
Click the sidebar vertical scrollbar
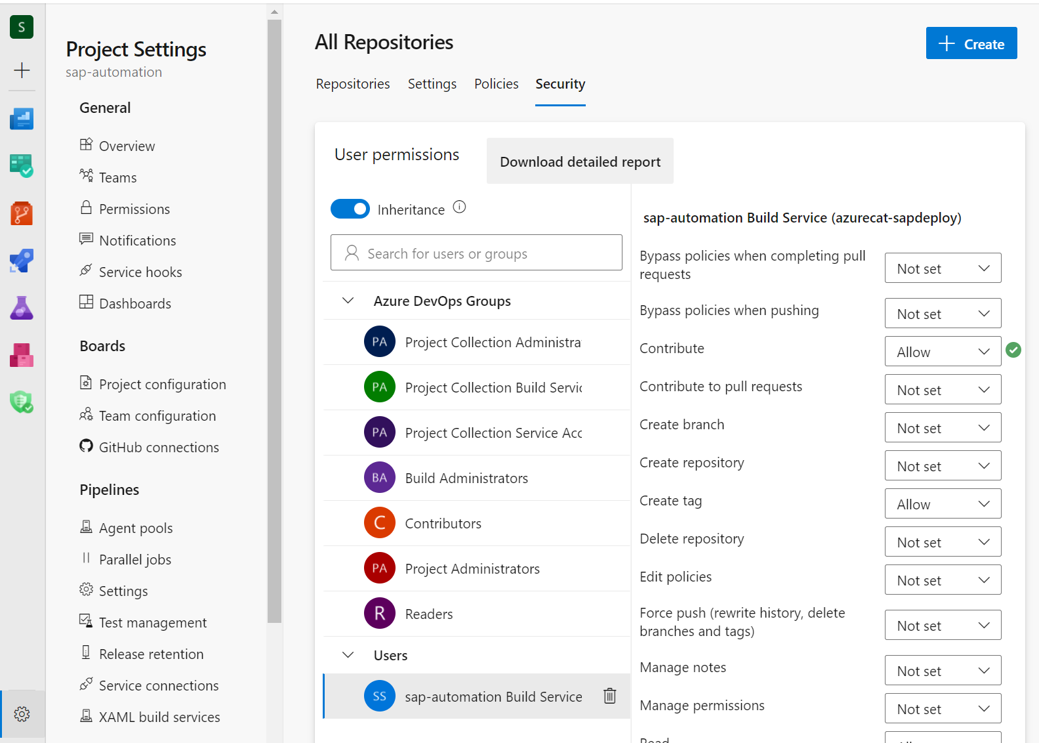274,320
